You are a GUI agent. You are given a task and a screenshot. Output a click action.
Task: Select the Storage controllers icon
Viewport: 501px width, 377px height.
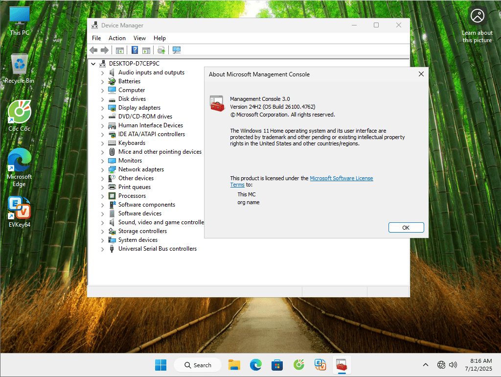click(112, 231)
